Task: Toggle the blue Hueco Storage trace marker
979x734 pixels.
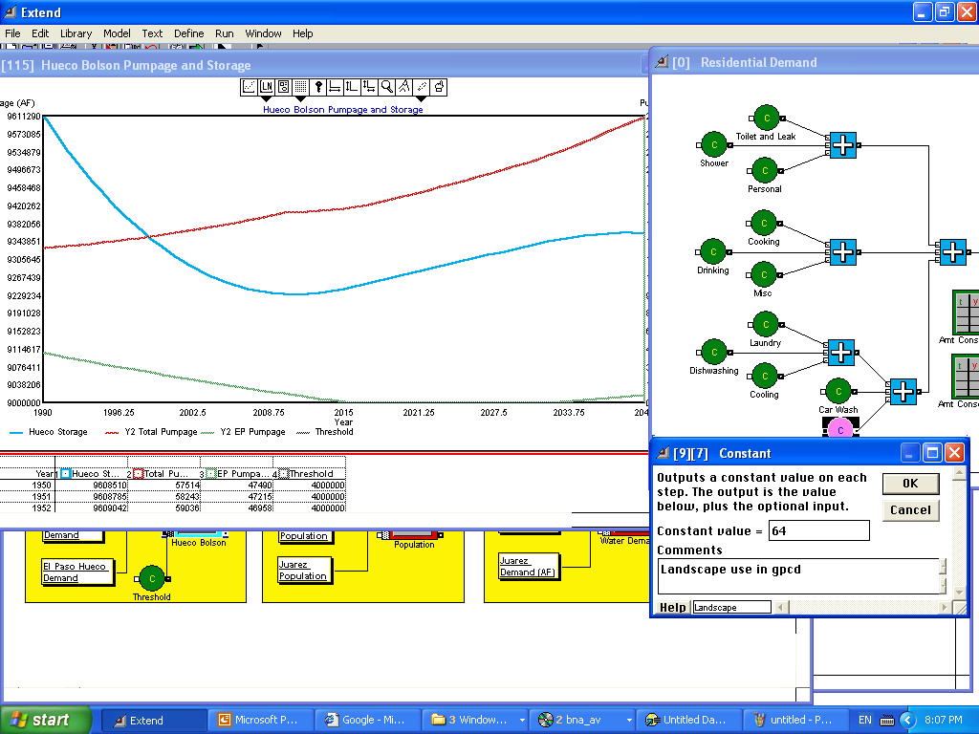Action: (x=66, y=474)
